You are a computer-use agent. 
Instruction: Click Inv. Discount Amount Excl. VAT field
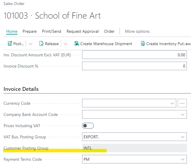[134, 55]
